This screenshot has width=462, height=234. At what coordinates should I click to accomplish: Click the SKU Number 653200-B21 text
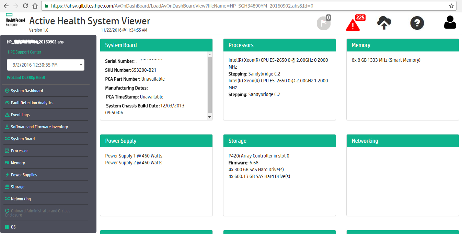(x=131, y=70)
